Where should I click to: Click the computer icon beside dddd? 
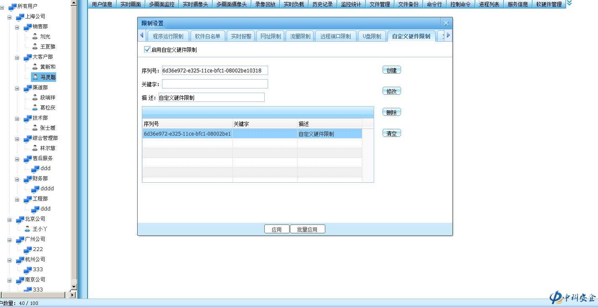(x=35, y=189)
